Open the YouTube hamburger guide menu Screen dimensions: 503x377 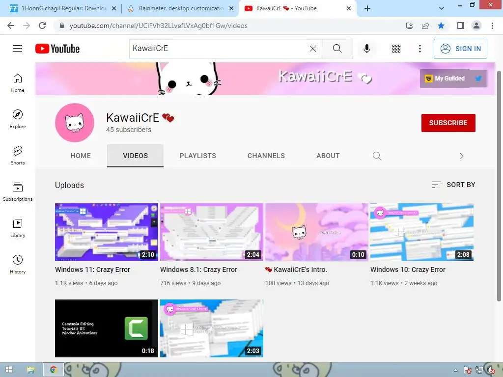point(18,49)
